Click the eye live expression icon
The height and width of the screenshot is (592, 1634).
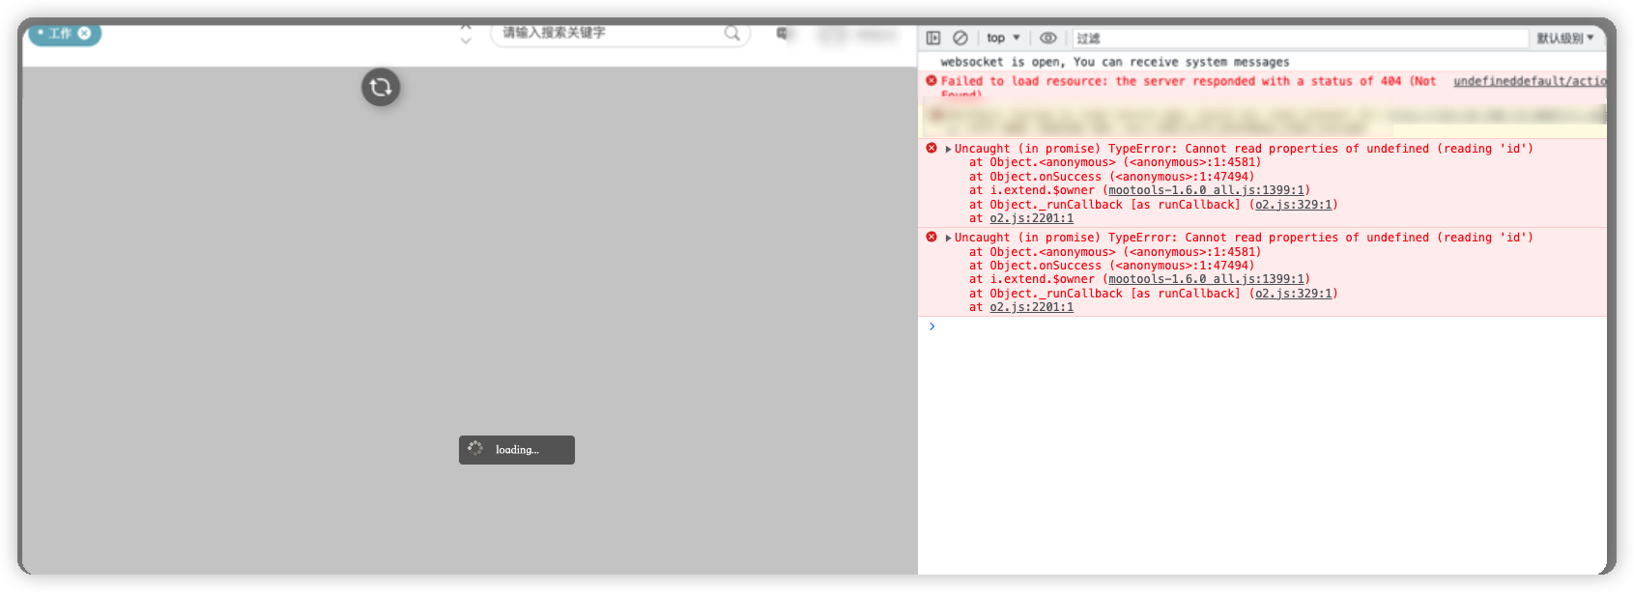[1048, 38]
